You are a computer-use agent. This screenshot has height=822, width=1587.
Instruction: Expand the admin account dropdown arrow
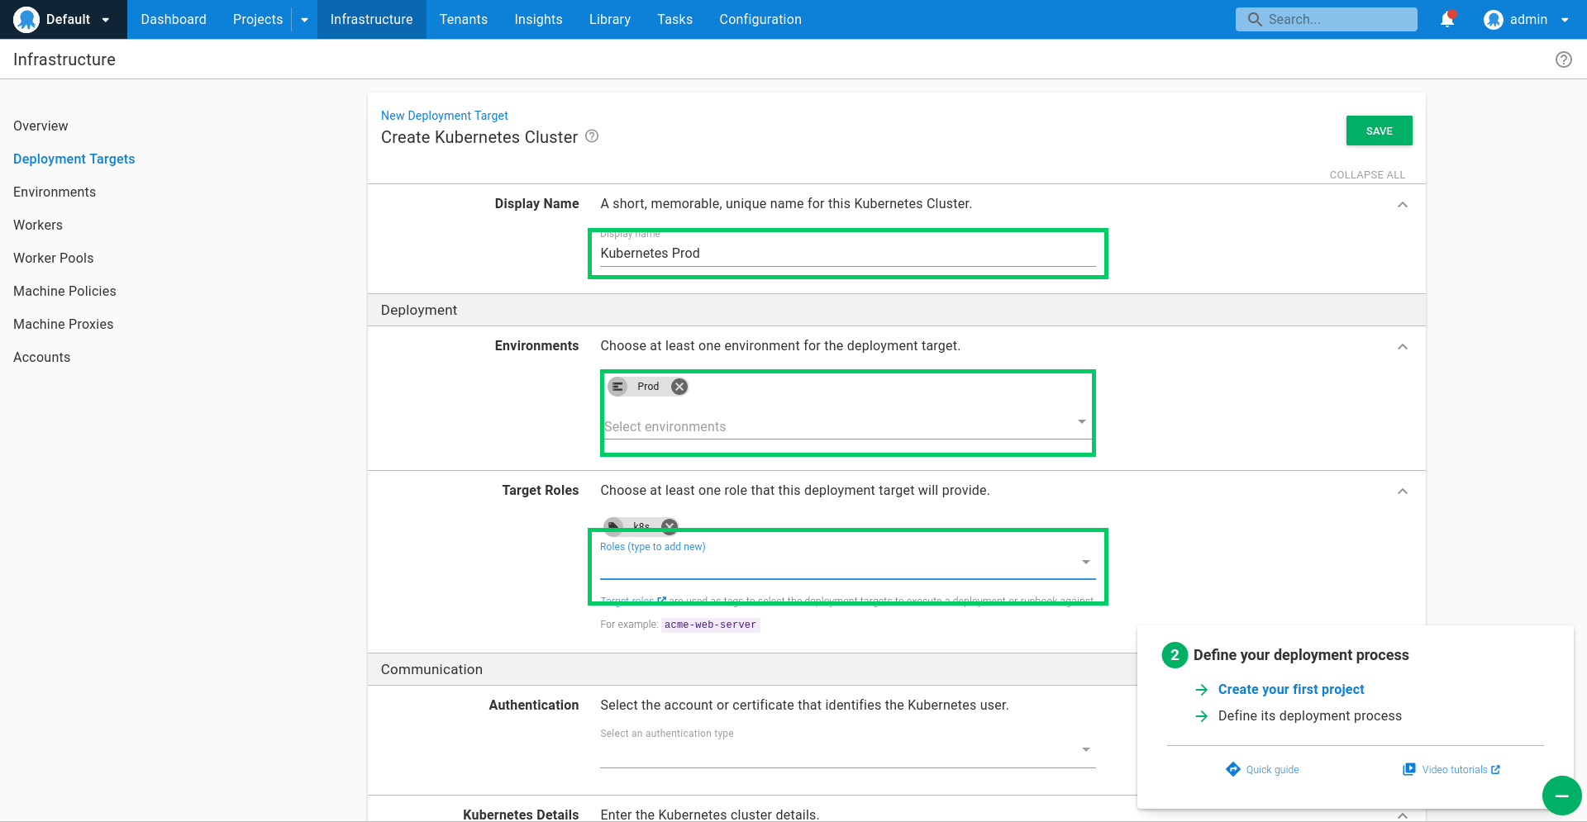[x=1565, y=20]
